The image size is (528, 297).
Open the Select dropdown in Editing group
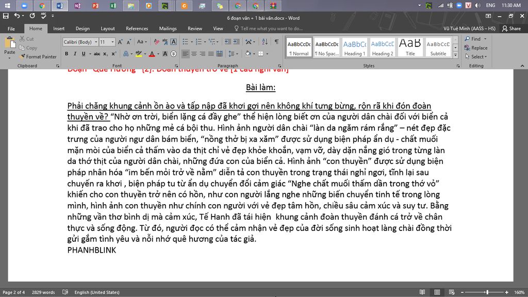point(476,57)
